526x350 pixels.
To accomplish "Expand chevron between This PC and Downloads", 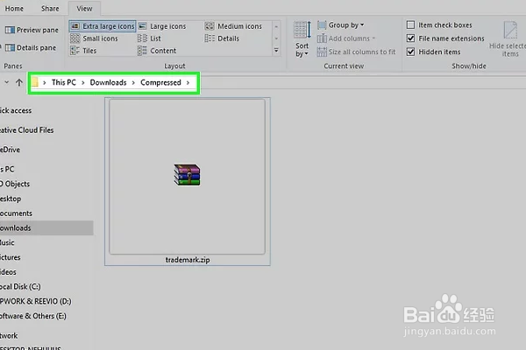I will [x=83, y=82].
